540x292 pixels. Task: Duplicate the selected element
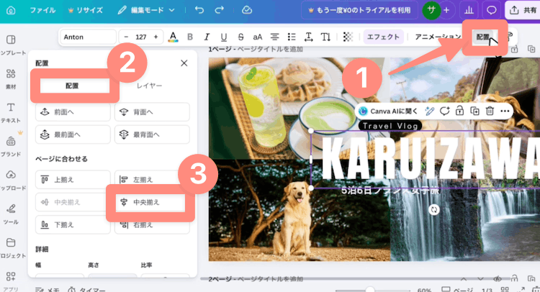pyautogui.click(x=474, y=111)
